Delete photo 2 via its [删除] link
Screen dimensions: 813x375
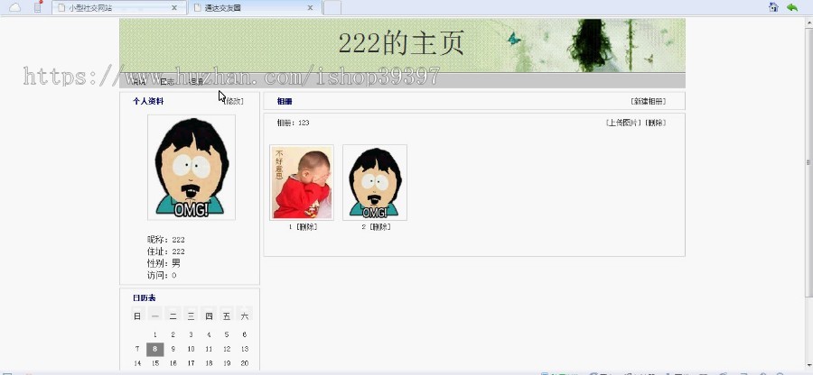(379, 226)
